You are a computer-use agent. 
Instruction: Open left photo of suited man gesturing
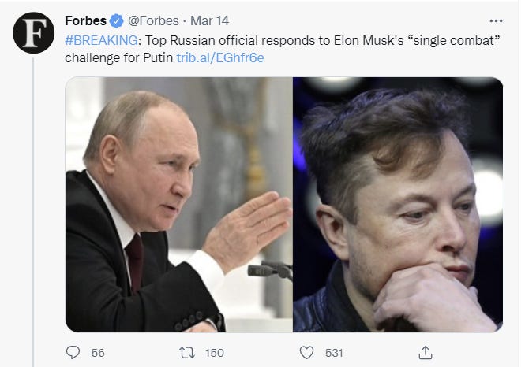click(178, 204)
